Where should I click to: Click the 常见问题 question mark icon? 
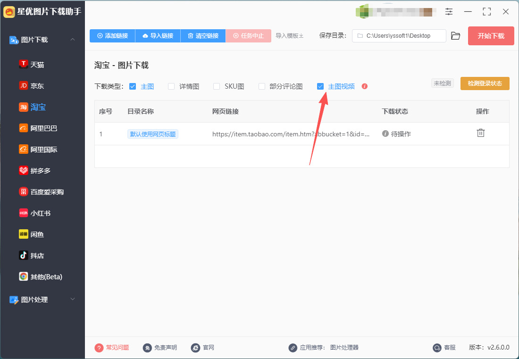pyautogui.click(x=99, y=348)
